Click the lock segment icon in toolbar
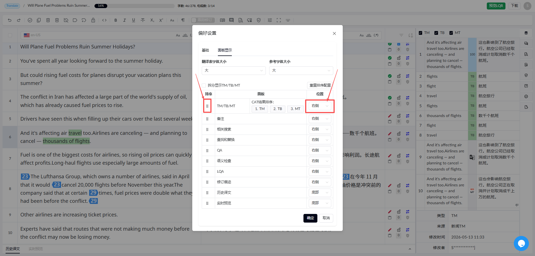This screenshot has height=256, width=535. [93, 20]
